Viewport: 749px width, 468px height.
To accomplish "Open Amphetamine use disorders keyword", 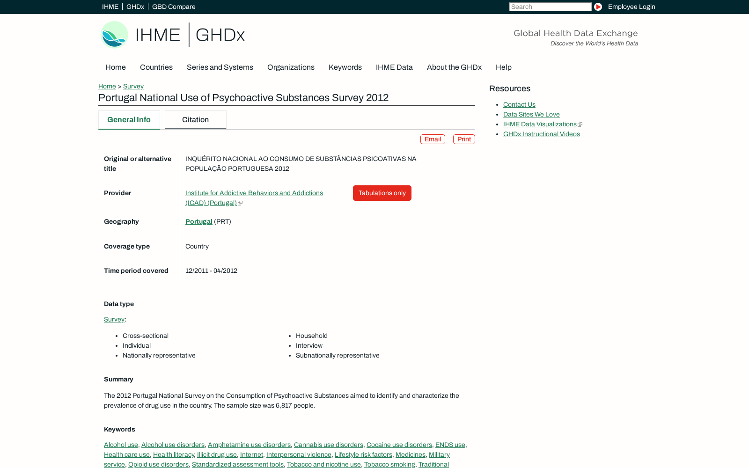I will tap(249, 445).
